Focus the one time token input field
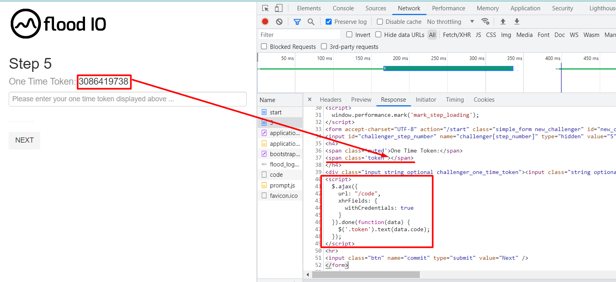 pos(127,99)
